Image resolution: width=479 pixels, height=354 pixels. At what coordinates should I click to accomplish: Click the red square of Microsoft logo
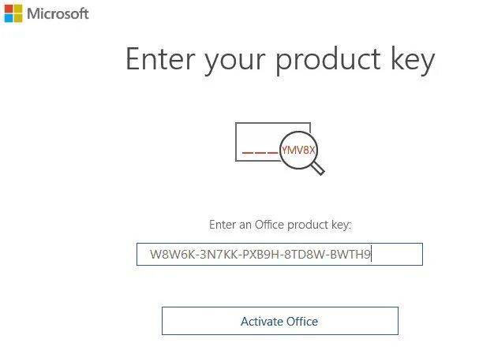[x=9, y=9]
